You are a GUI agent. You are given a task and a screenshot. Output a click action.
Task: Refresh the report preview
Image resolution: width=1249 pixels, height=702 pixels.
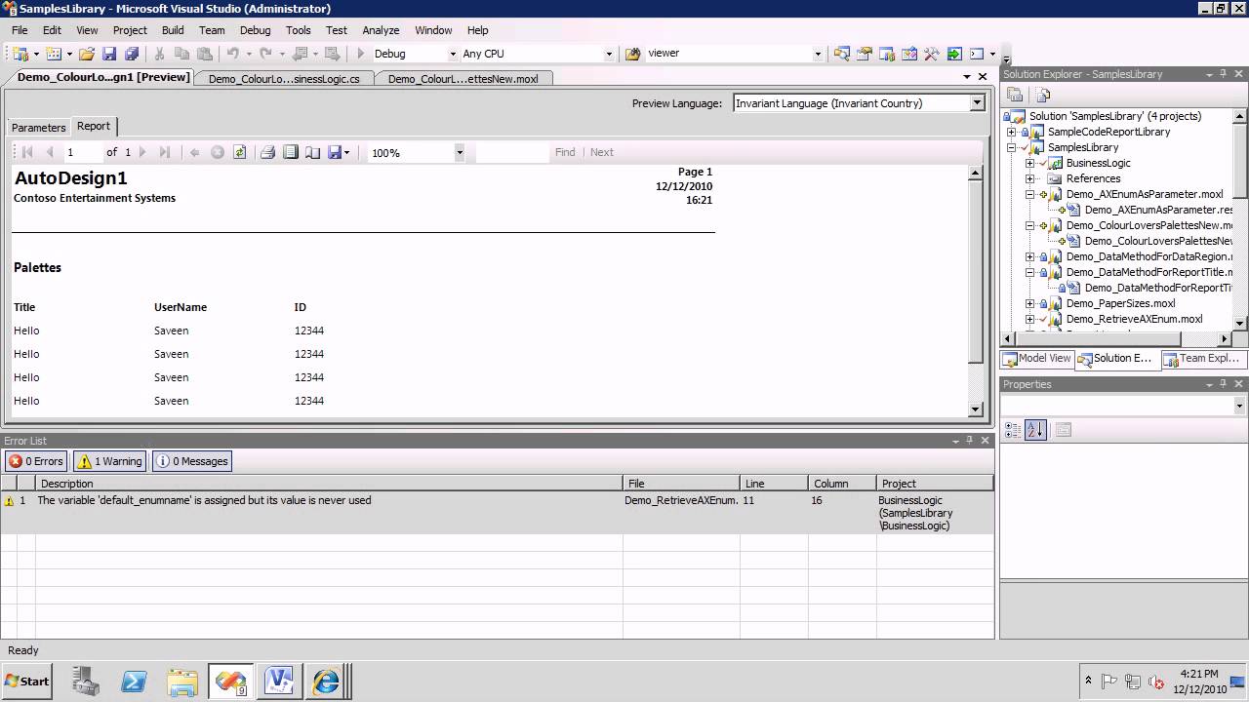tap(240, 152)
